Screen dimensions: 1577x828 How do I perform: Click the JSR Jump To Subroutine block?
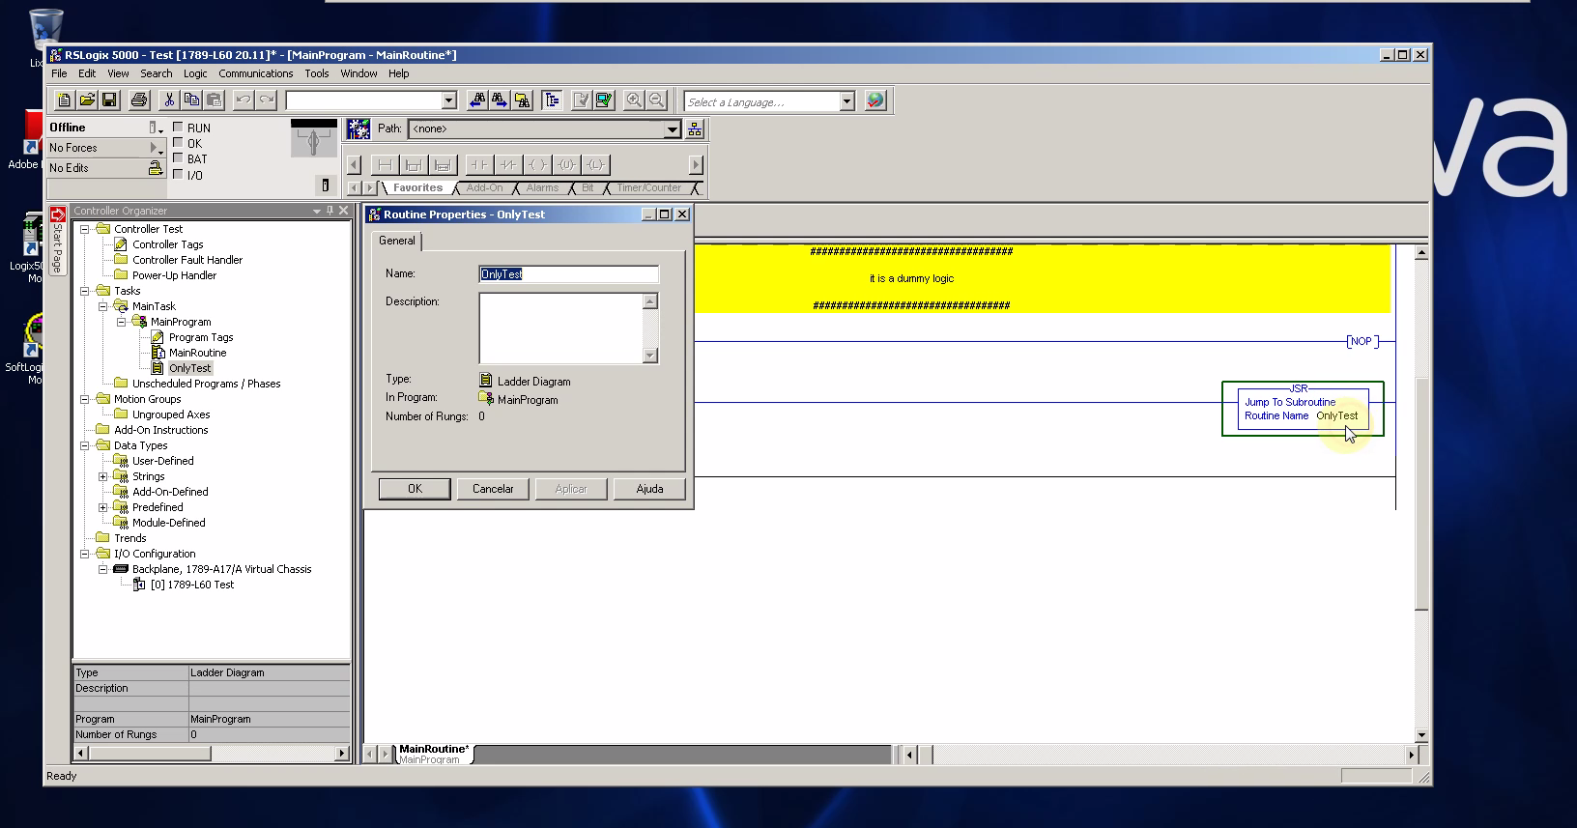tap(1303, 409)
